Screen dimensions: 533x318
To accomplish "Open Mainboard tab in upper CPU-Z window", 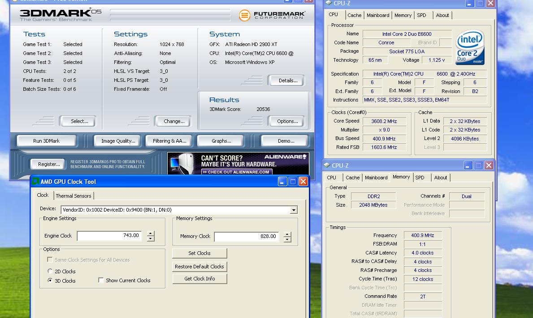I will pos(377,15).
